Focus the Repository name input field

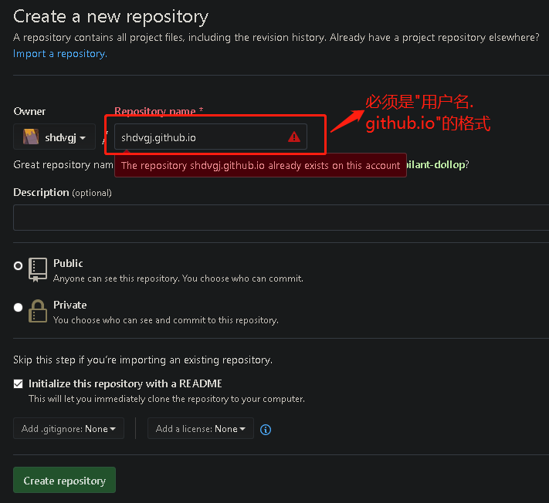(201, 137)
